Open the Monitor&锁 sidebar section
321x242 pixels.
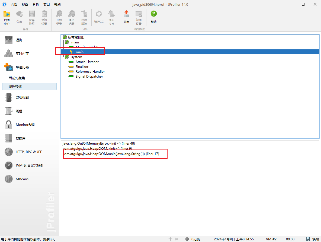pyautogui.click(x=29, y=125)
